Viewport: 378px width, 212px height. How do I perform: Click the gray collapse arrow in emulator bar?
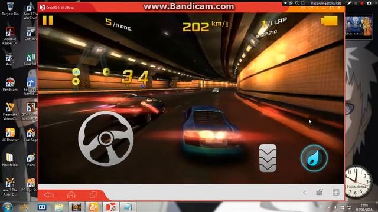[305, 193]
